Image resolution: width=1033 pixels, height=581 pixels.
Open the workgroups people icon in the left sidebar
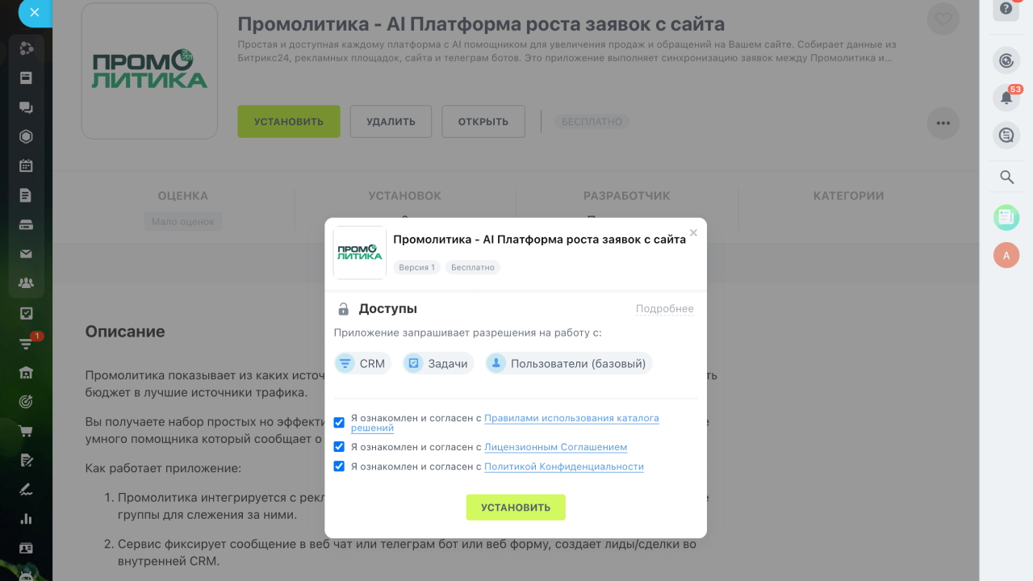click(x=26, y=283)
